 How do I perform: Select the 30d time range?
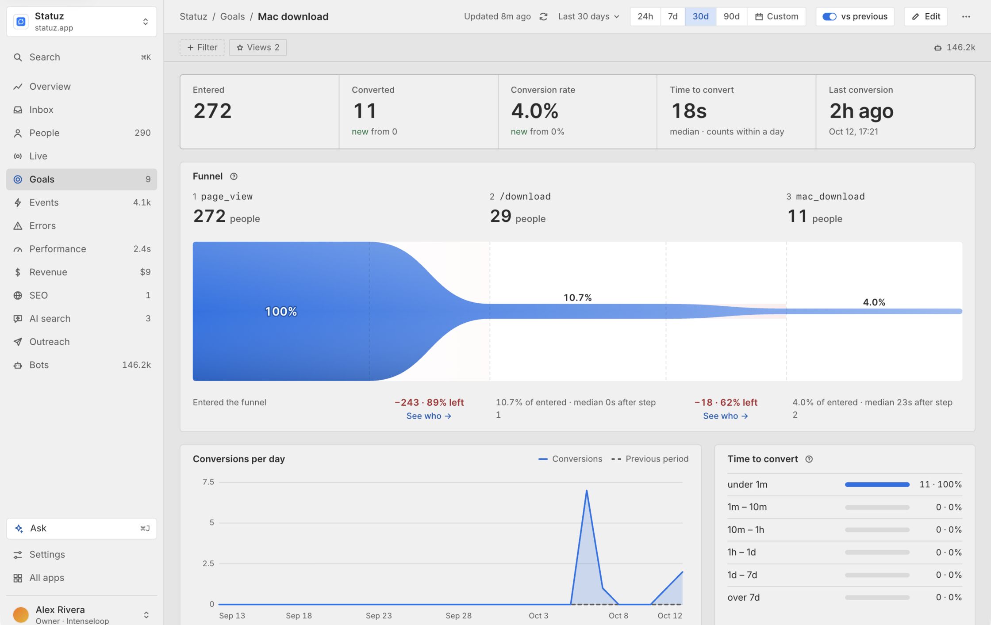pos(700,17)
